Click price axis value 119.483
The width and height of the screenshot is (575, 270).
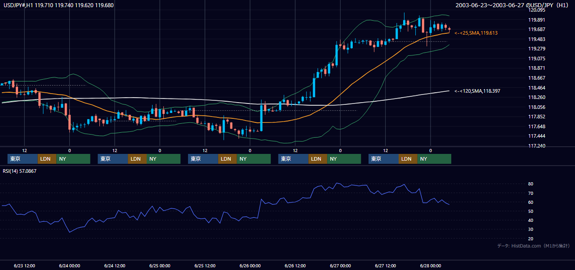[537, 39]
